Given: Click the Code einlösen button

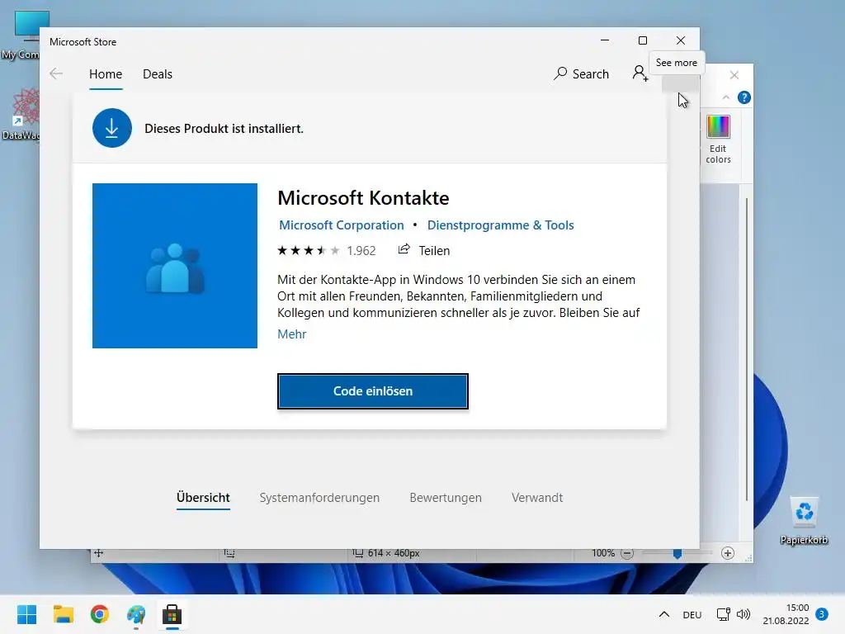Looking at the screenshot, I should pyautogui.click(x=373, y=390).
